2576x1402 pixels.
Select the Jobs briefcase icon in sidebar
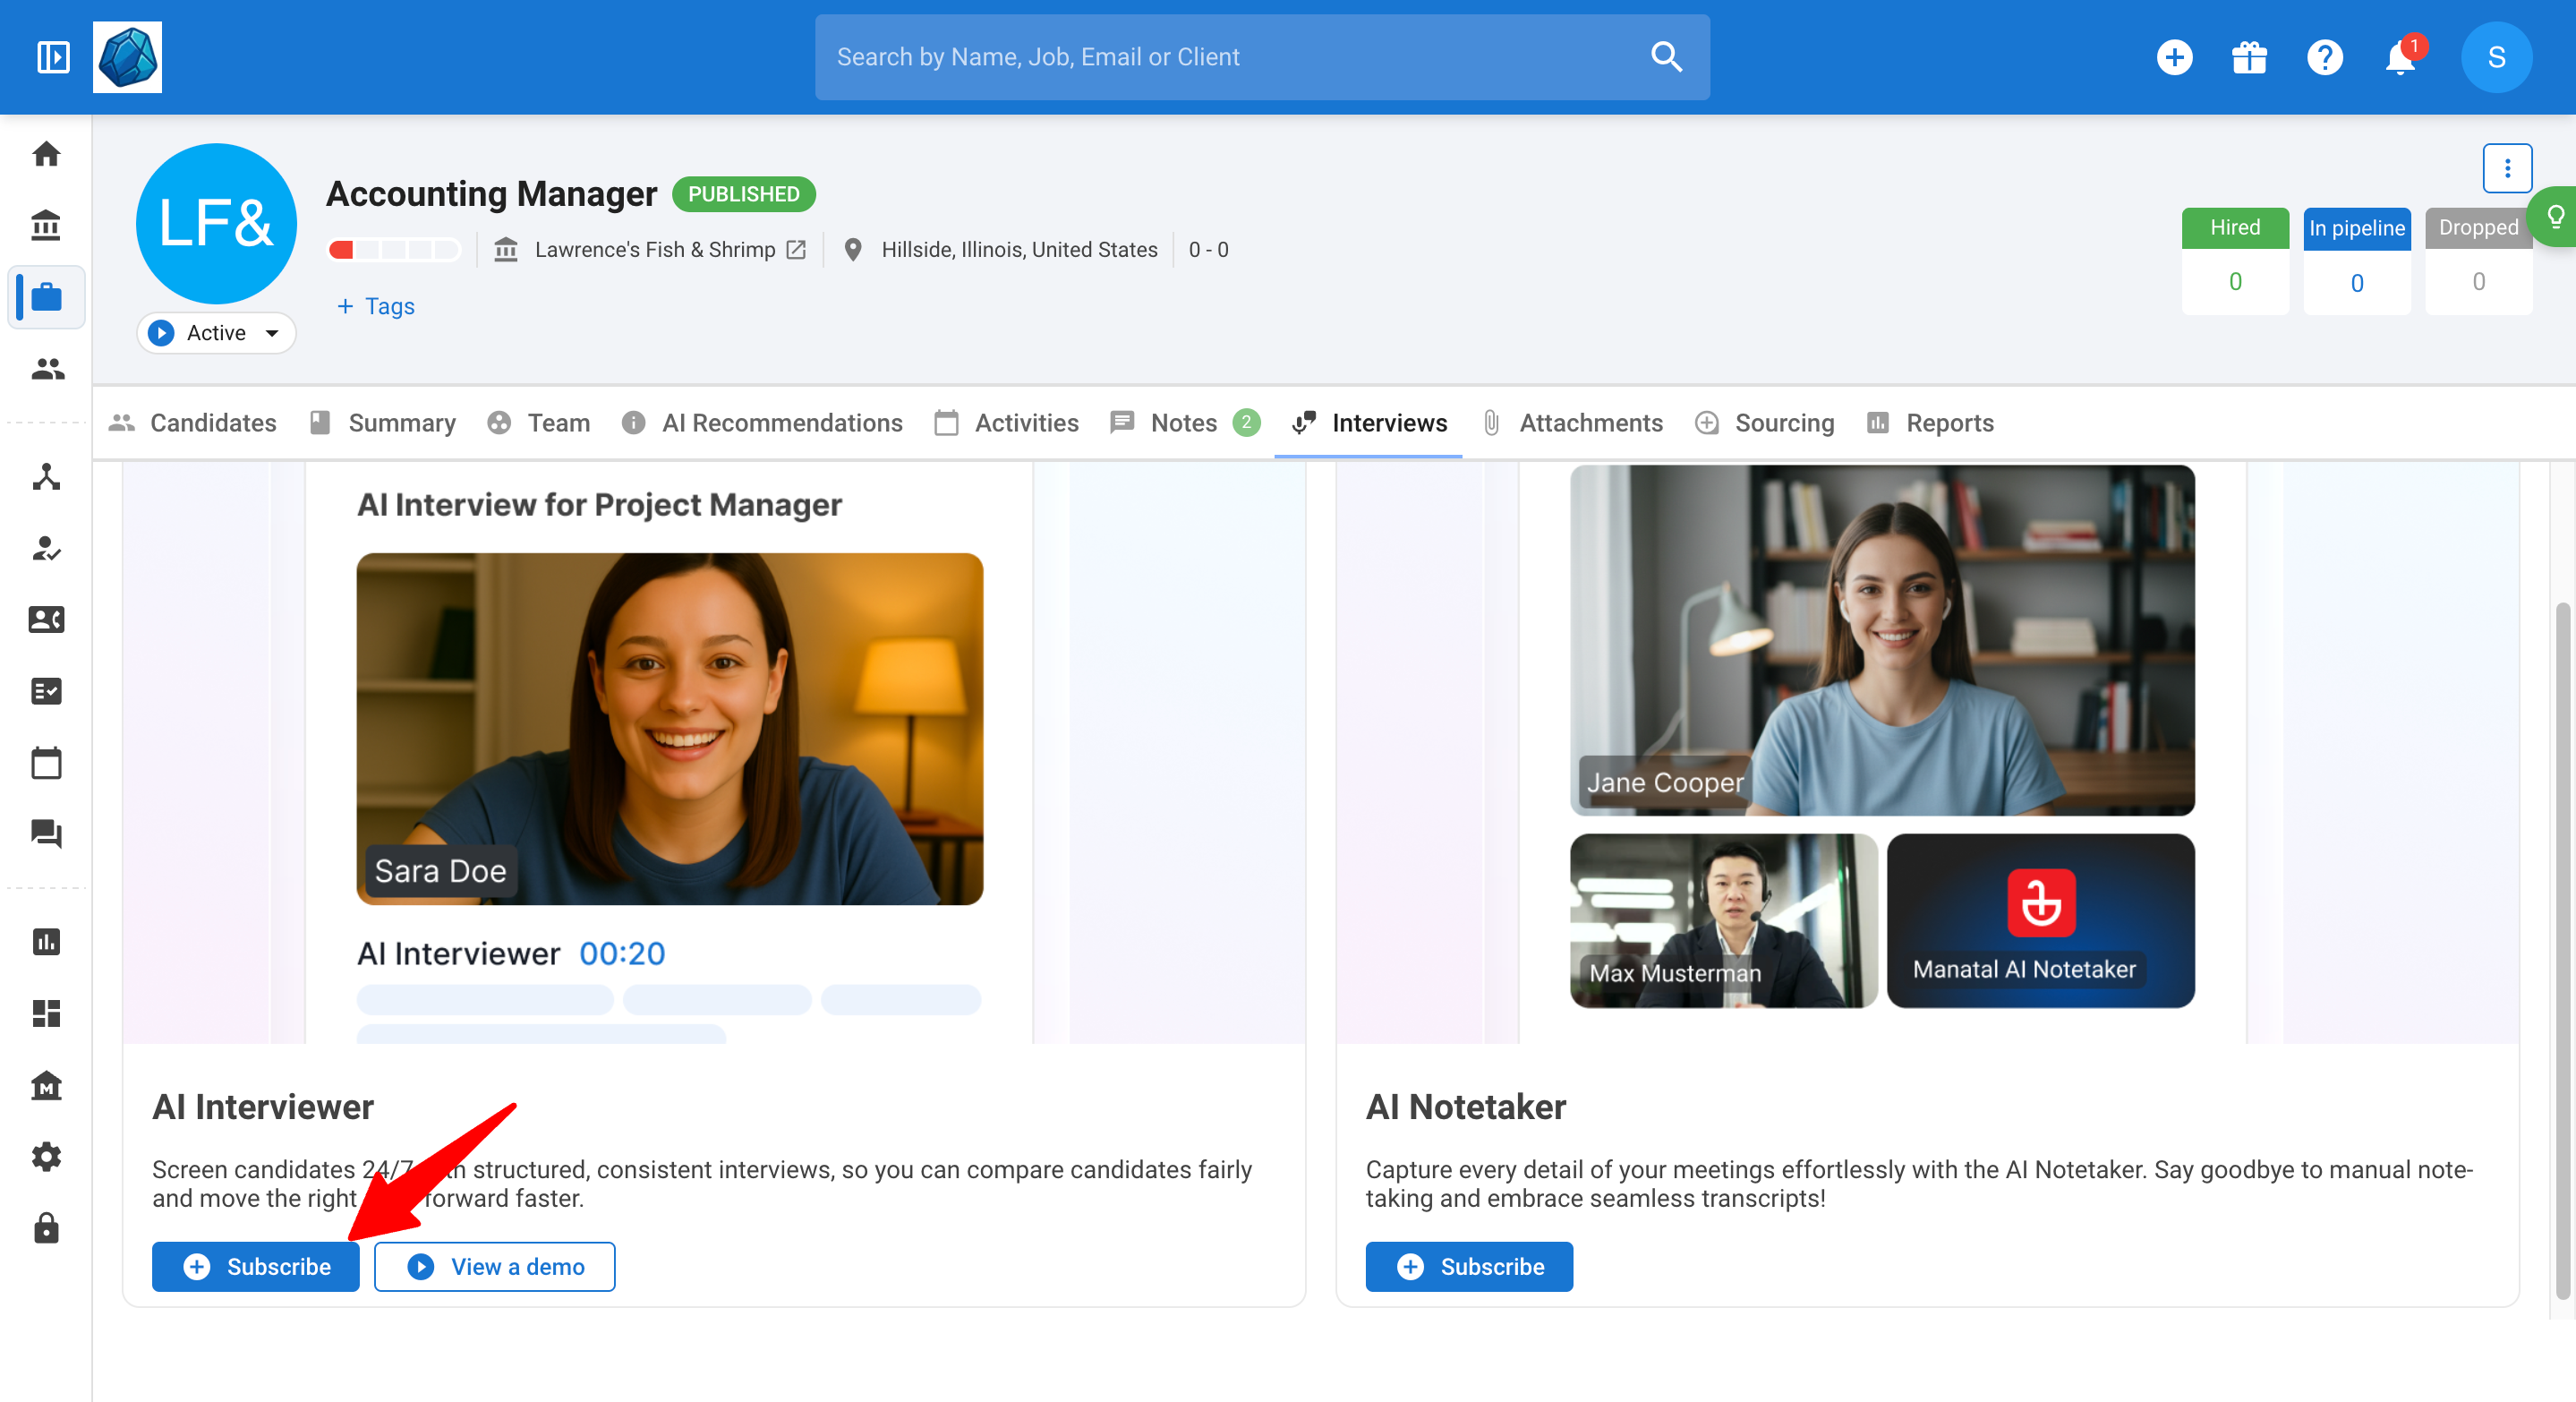pos(46,297)
